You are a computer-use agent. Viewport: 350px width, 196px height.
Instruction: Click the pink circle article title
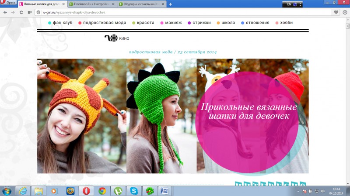(248, 111)
